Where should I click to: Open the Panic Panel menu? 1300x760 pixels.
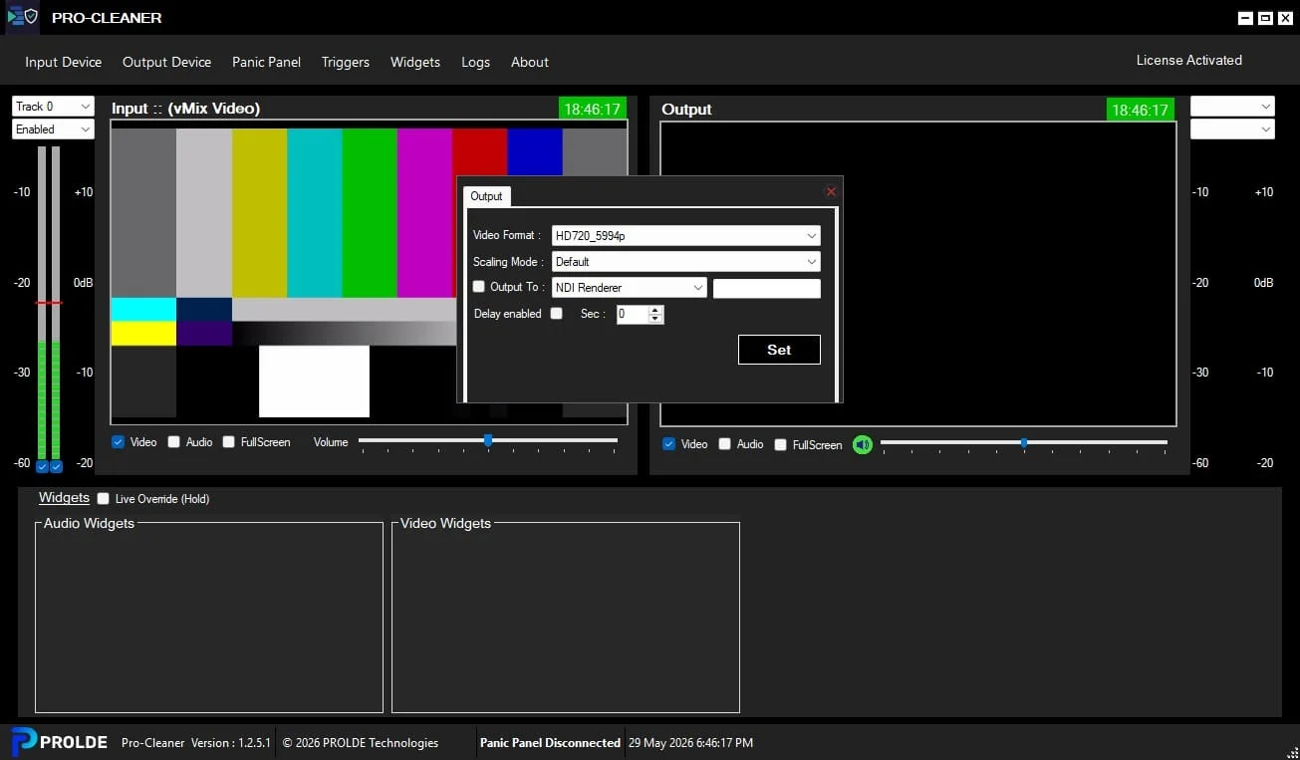(266, 62)
